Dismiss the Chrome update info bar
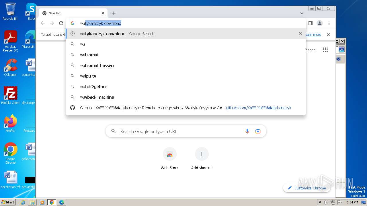Image resolution: width=367 pixels, height=206 pixels. click(328, 34)
